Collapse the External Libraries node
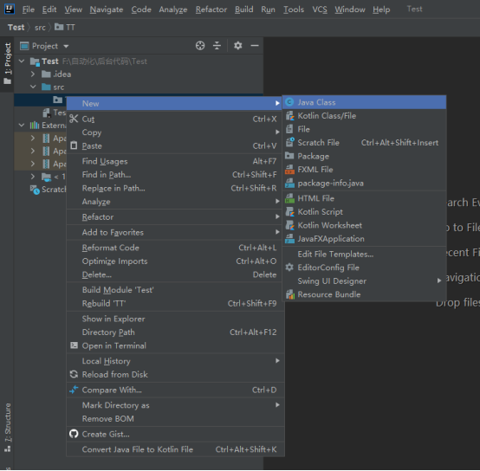Viewport: 480px width, 471px height. pyautogui.click(x=22, y=125)
